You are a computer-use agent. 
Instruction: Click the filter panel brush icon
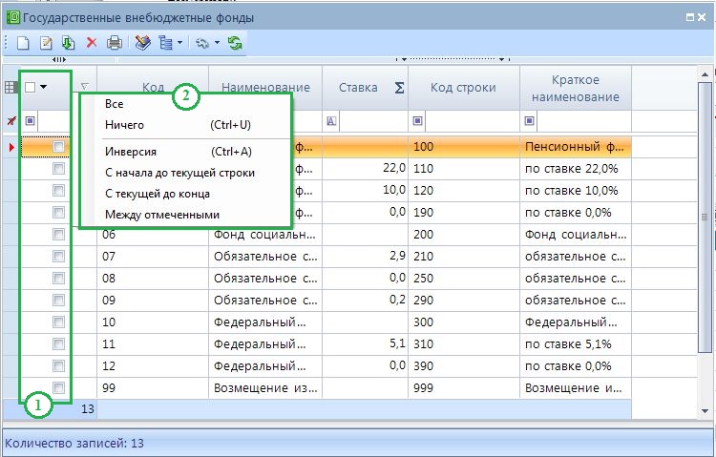[142, 43]
